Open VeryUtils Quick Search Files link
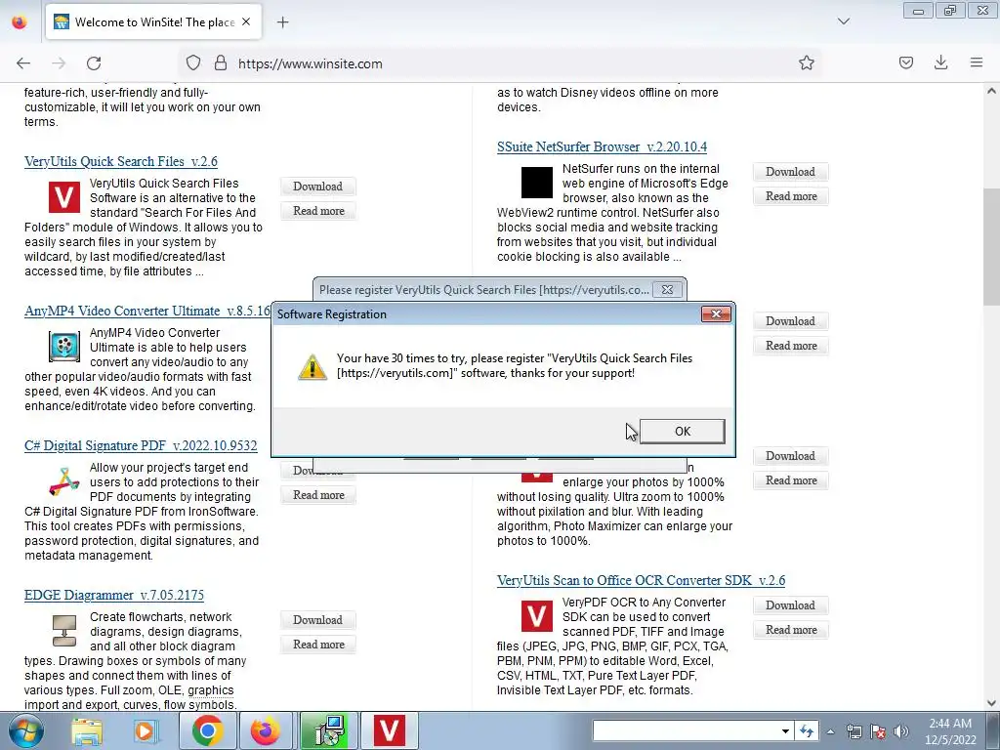The image size is (1000, 750). 120,161
